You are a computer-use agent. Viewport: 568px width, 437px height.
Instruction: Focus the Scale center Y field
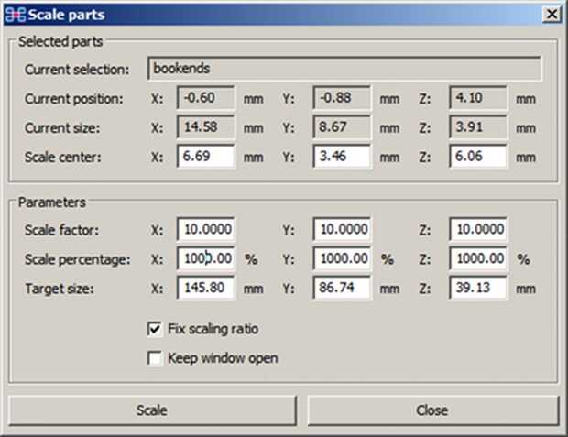tap(342, 156)
